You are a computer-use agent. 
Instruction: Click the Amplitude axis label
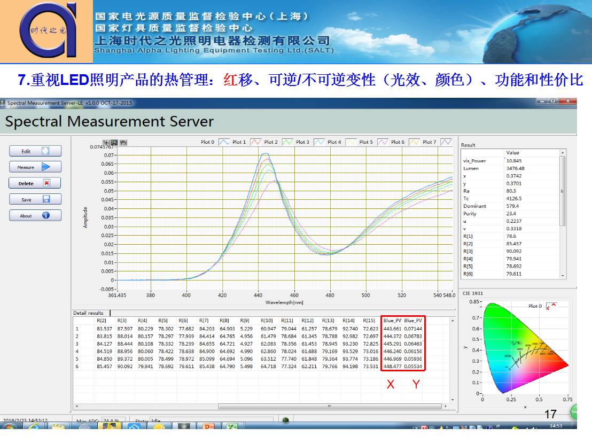click(x=85, y=217)
